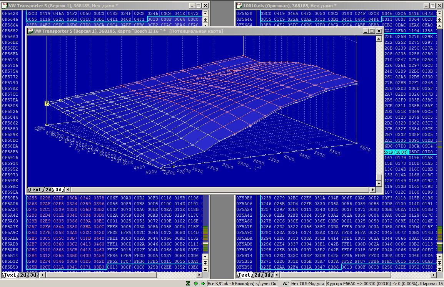Viewport: 444px width, 287px height.
Task: Switch to Text tab in Bosch map window
Action: (35, 190)
